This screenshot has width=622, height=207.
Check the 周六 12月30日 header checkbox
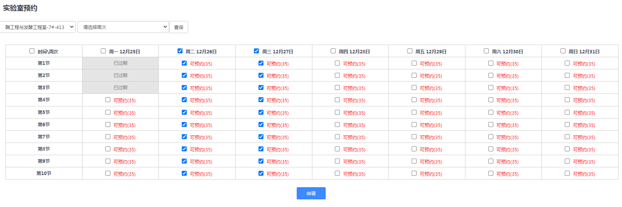pyautogui.click(x=486, y=51)
